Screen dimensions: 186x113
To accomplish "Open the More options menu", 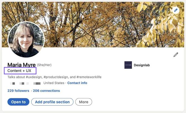I will pos(84,102).
